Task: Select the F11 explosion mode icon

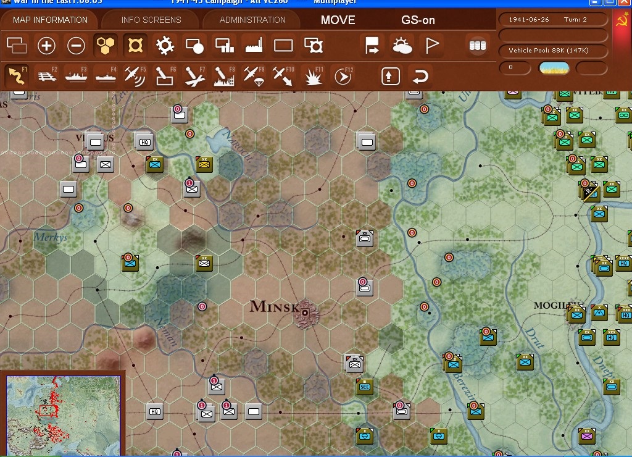Action: pos(313,76)
